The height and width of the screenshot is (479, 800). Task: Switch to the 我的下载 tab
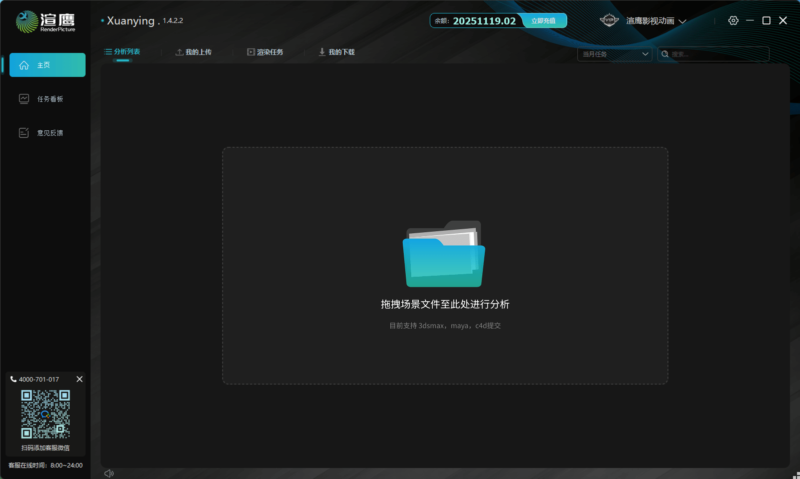click(x=337, y=52)
